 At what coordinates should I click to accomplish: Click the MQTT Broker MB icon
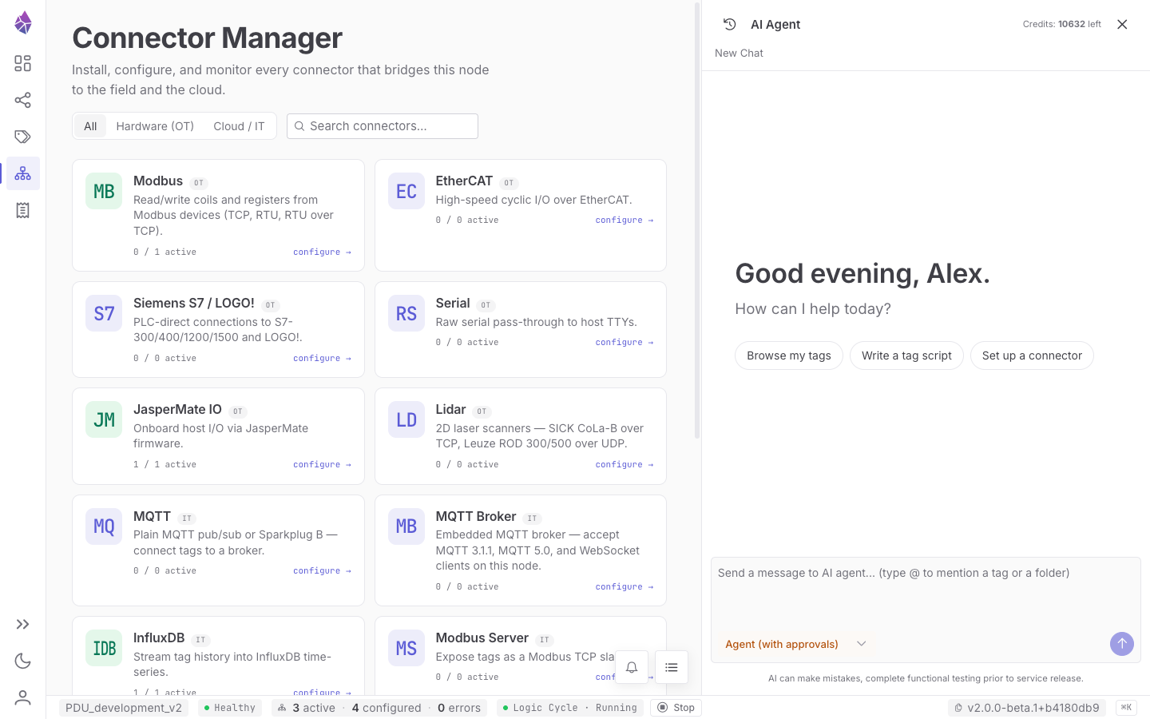click(x=406, y=526)
